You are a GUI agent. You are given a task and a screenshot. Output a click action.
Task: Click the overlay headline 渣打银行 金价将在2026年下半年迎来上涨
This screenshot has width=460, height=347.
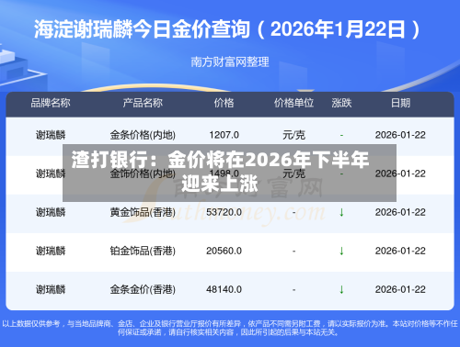click(220, 172)
